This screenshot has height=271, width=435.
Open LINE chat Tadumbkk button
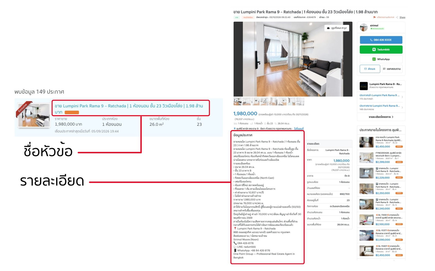click(381, 50)
